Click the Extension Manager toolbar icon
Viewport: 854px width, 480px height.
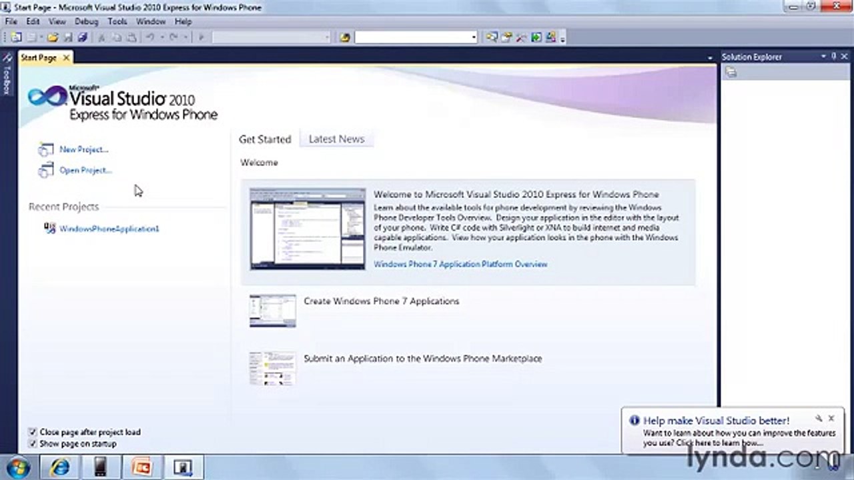(x=551, y=37)
